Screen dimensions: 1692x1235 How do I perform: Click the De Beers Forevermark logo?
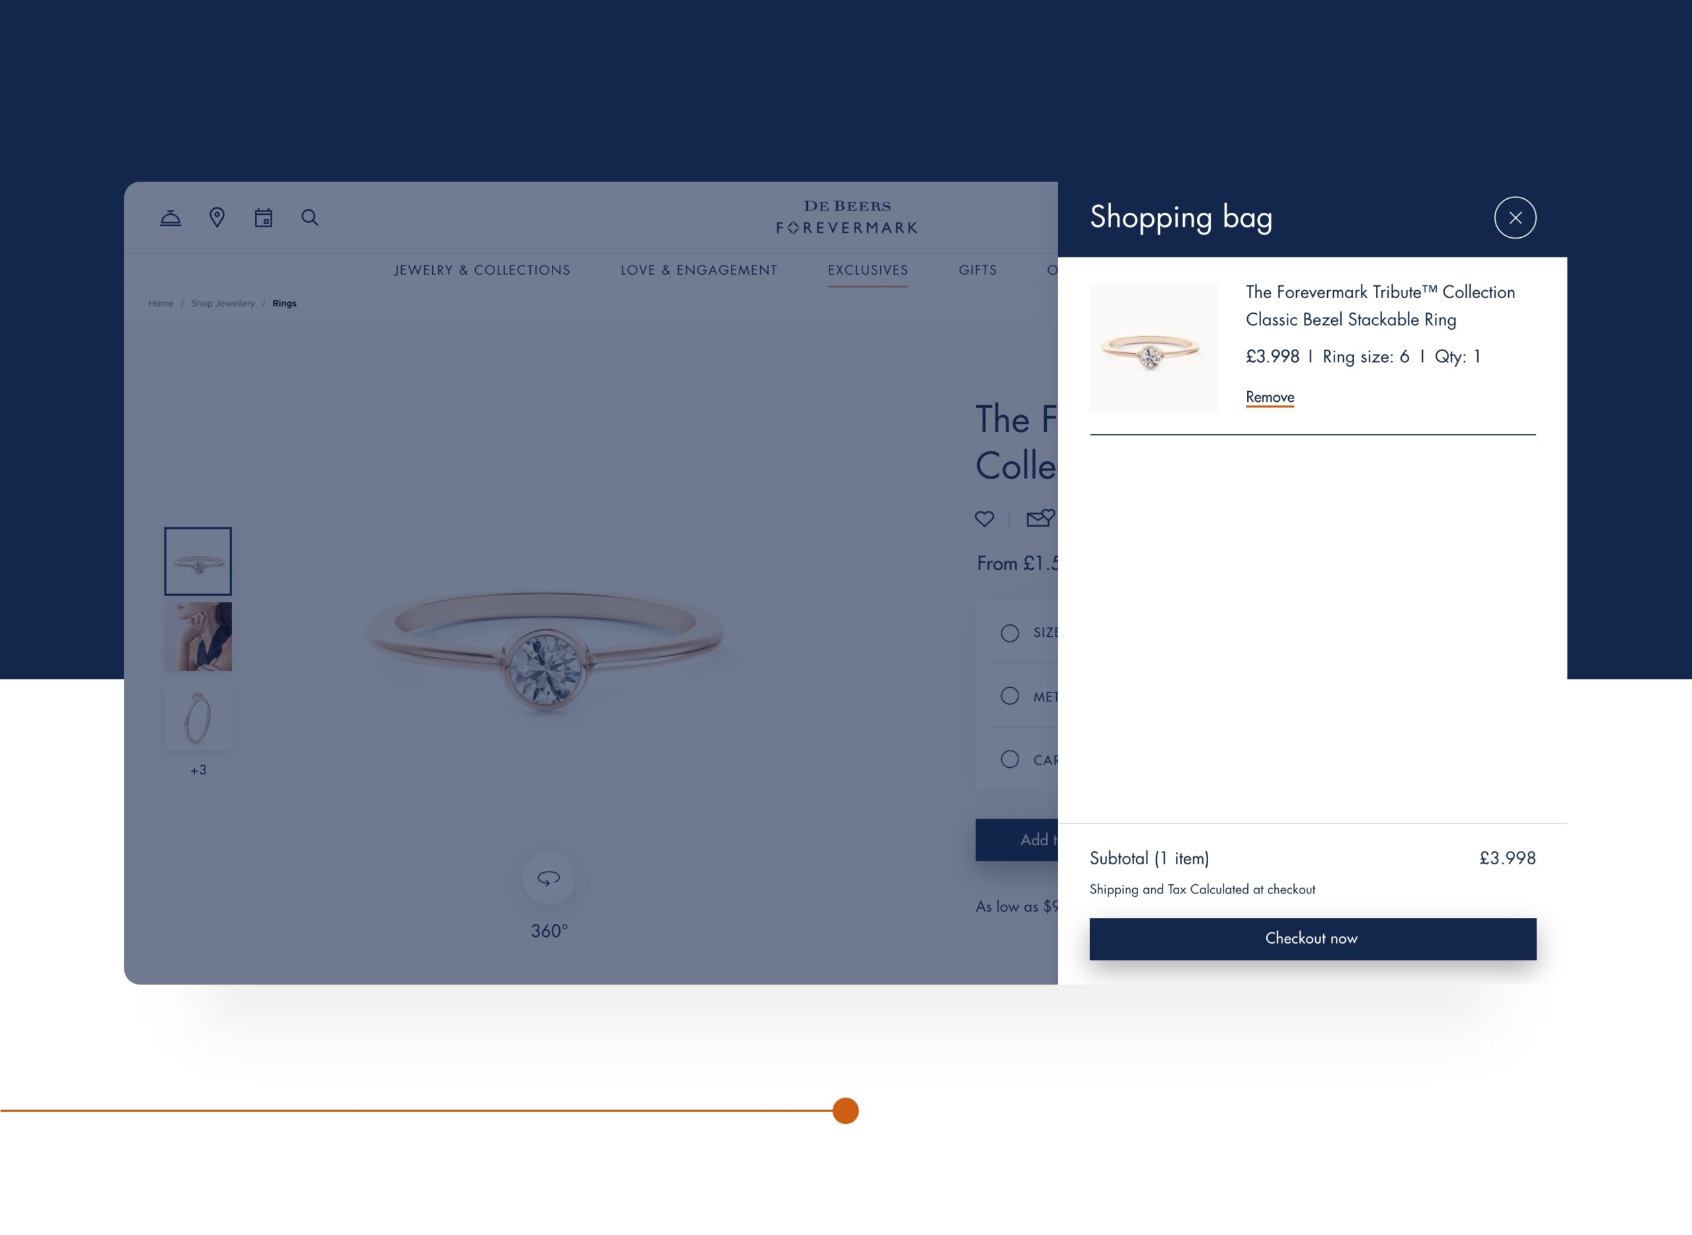847,217
